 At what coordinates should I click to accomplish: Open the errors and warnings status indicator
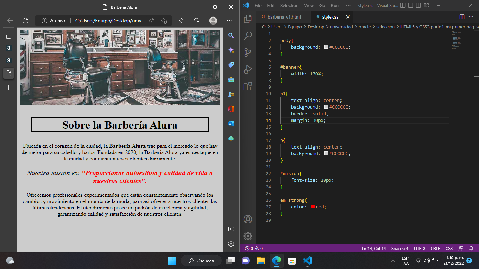(254, 248)
